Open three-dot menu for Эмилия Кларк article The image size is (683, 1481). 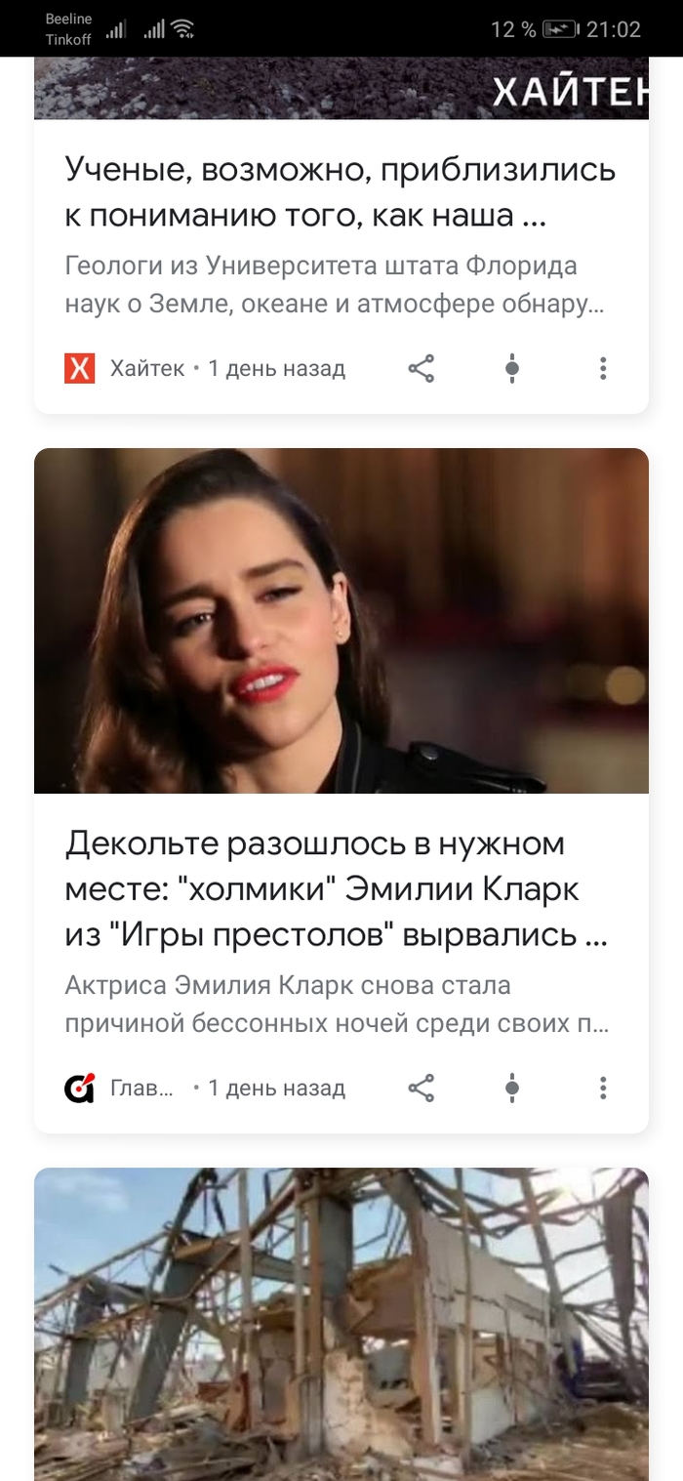tap(603, 1088)
